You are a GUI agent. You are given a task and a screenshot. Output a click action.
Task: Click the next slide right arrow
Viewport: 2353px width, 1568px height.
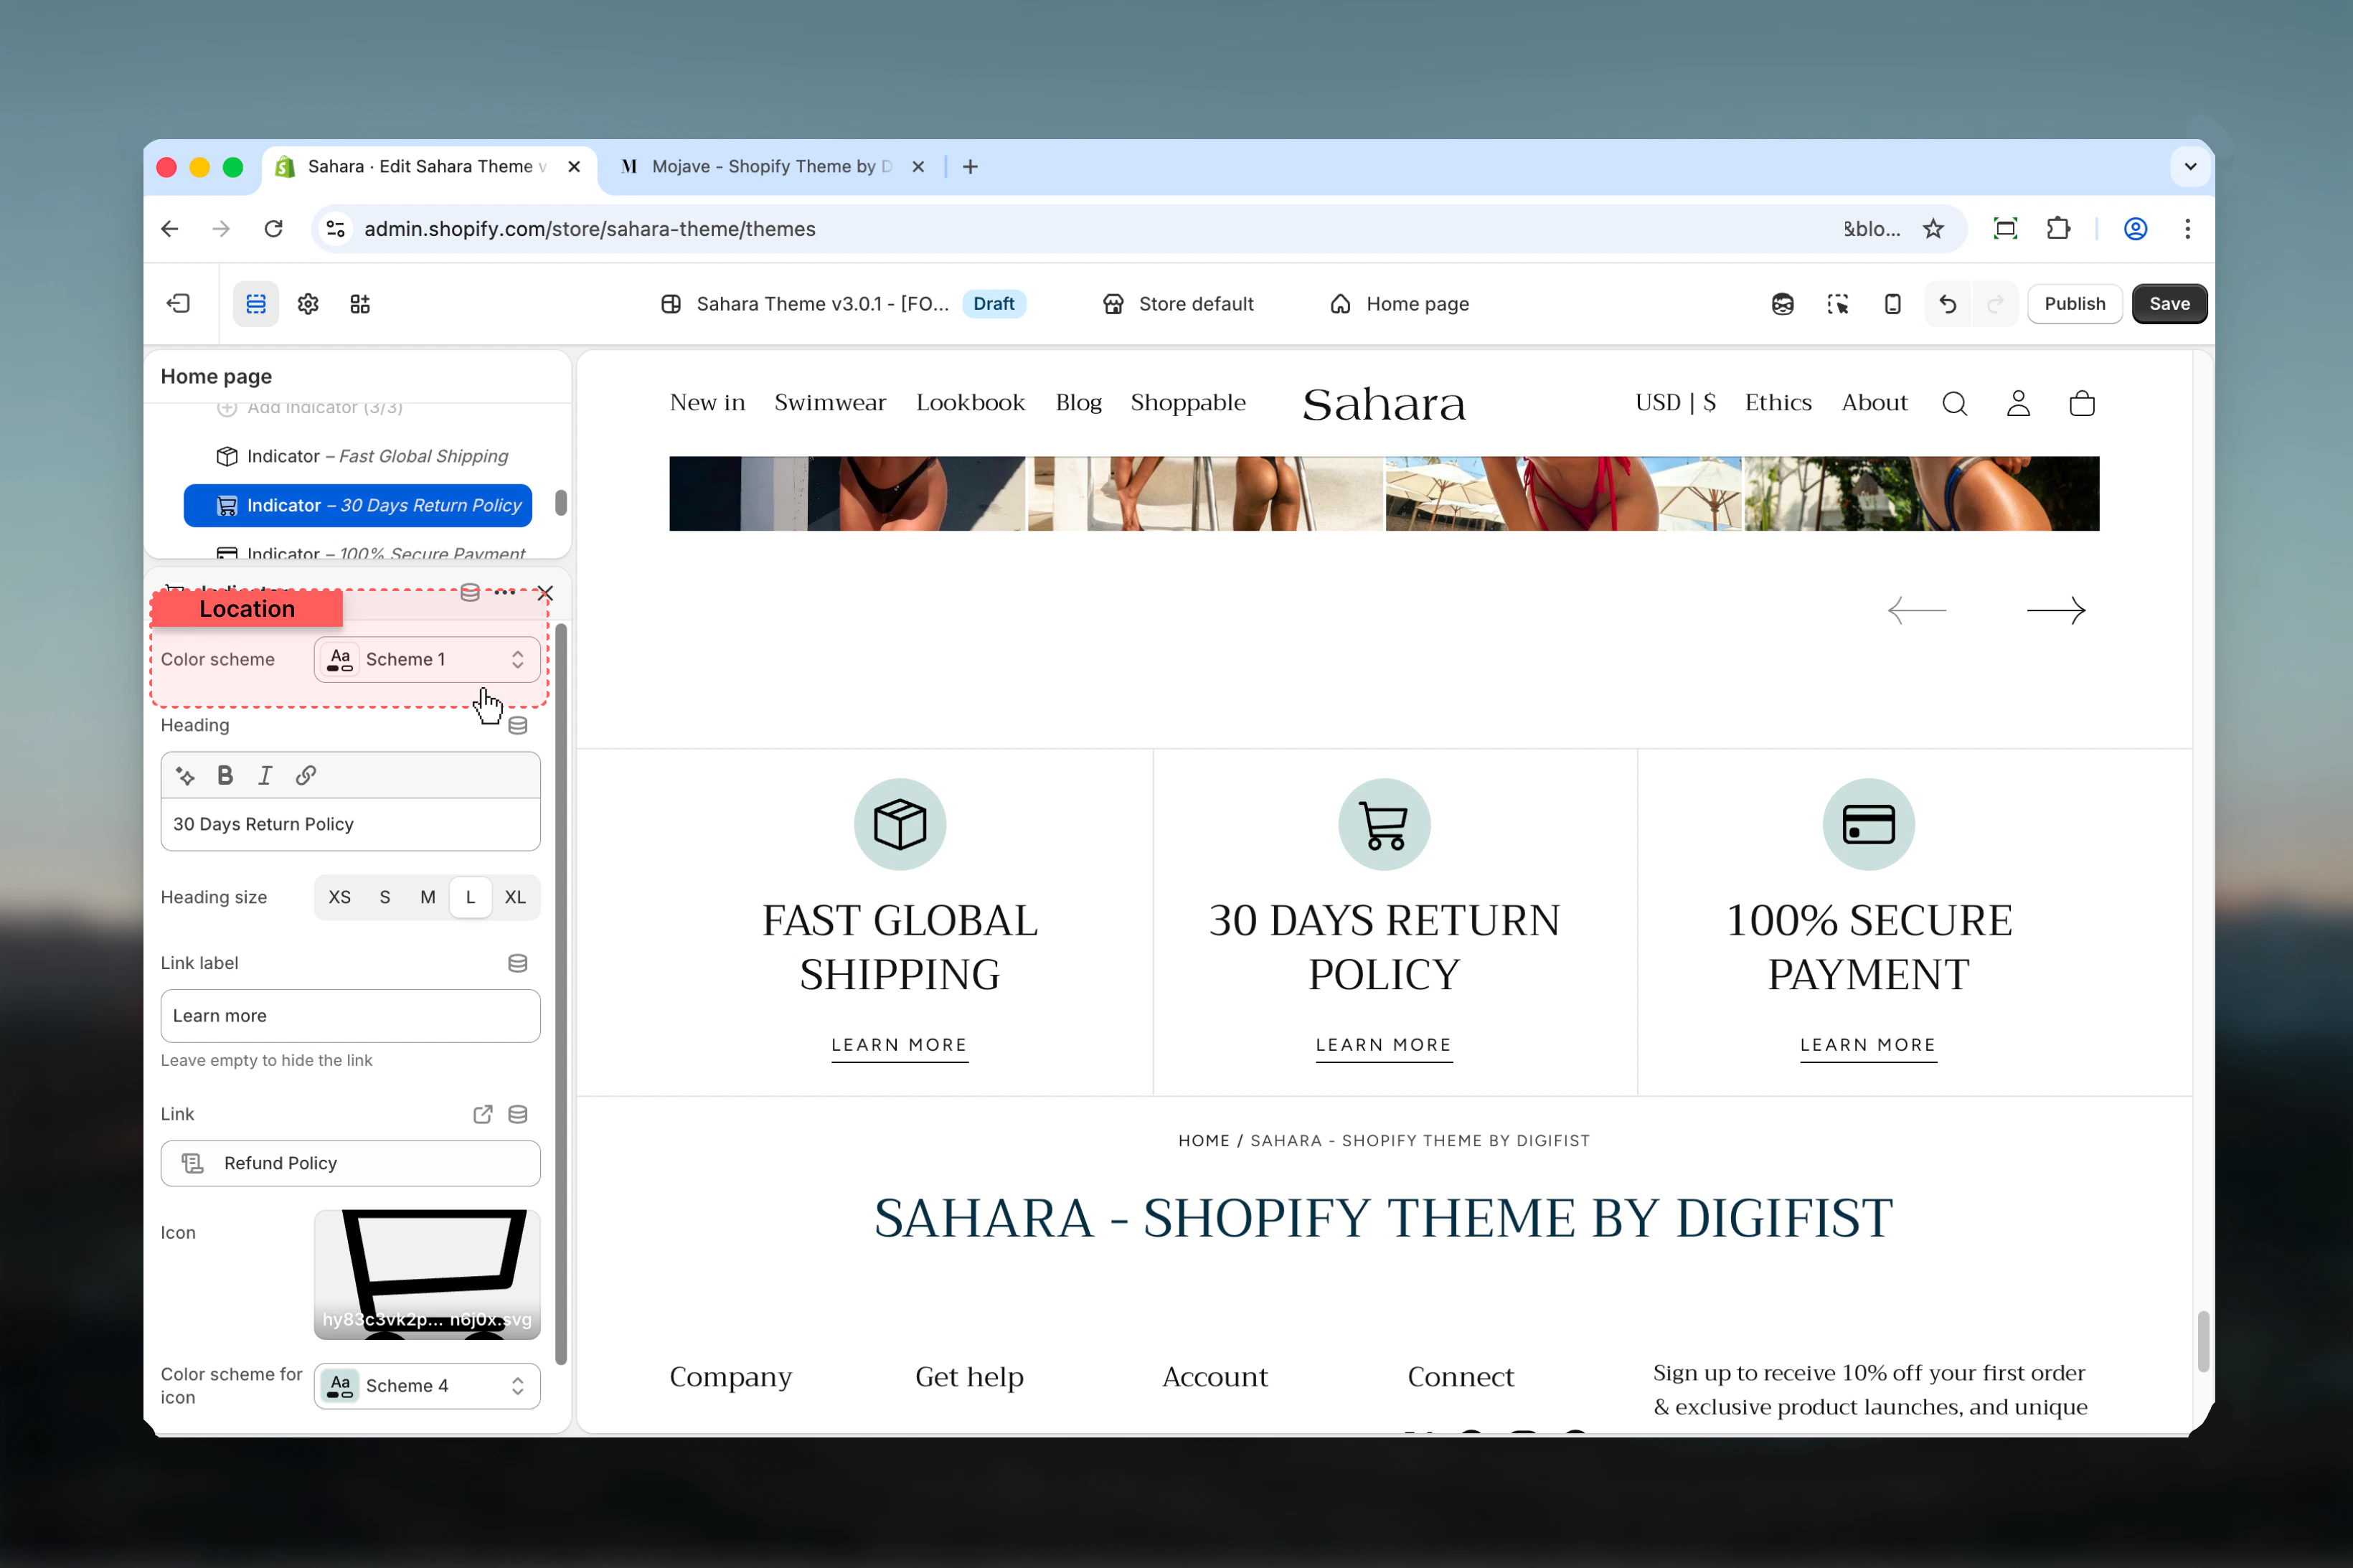pyautogui.click(x=2056, y=610)
